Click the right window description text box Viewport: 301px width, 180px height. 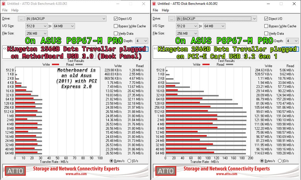coord(200,52)
